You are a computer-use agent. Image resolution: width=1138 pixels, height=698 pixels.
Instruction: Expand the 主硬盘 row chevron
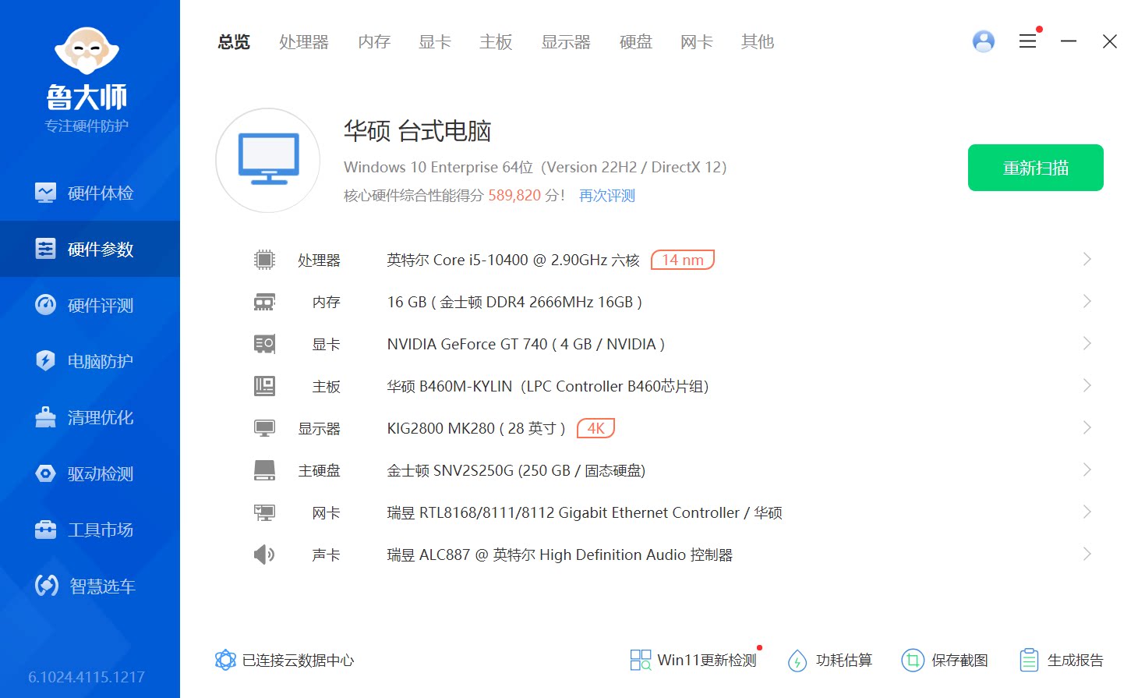click(x=1087, y=470)
